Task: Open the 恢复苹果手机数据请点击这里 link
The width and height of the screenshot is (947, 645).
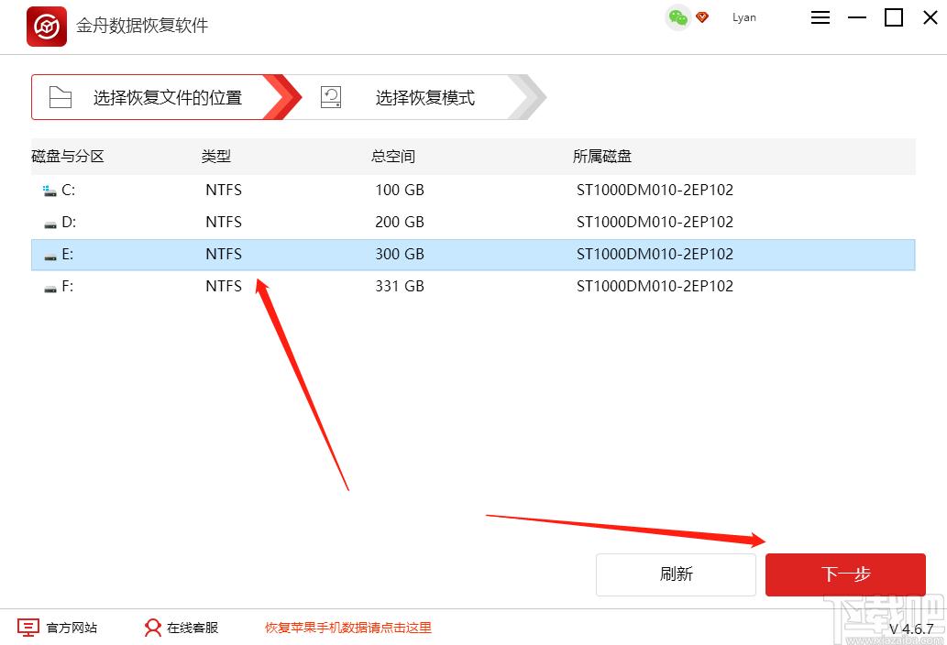Action: coord(348,628)
